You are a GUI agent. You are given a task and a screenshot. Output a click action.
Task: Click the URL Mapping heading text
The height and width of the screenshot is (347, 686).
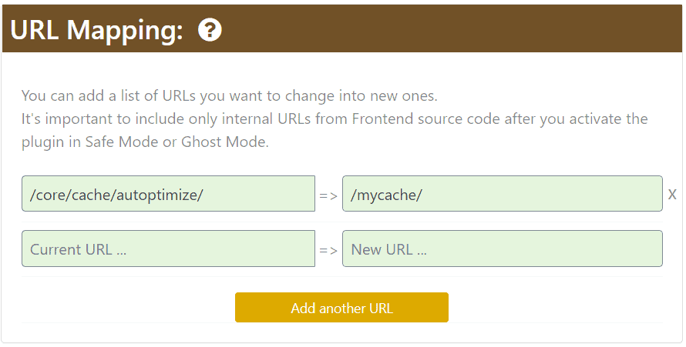[96, 30]
